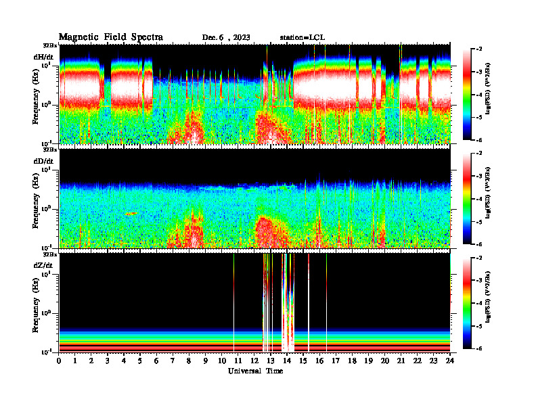The image size is (536, 414).
Task: Click the hour "6" tick label
Action: [x=156, y=361]
